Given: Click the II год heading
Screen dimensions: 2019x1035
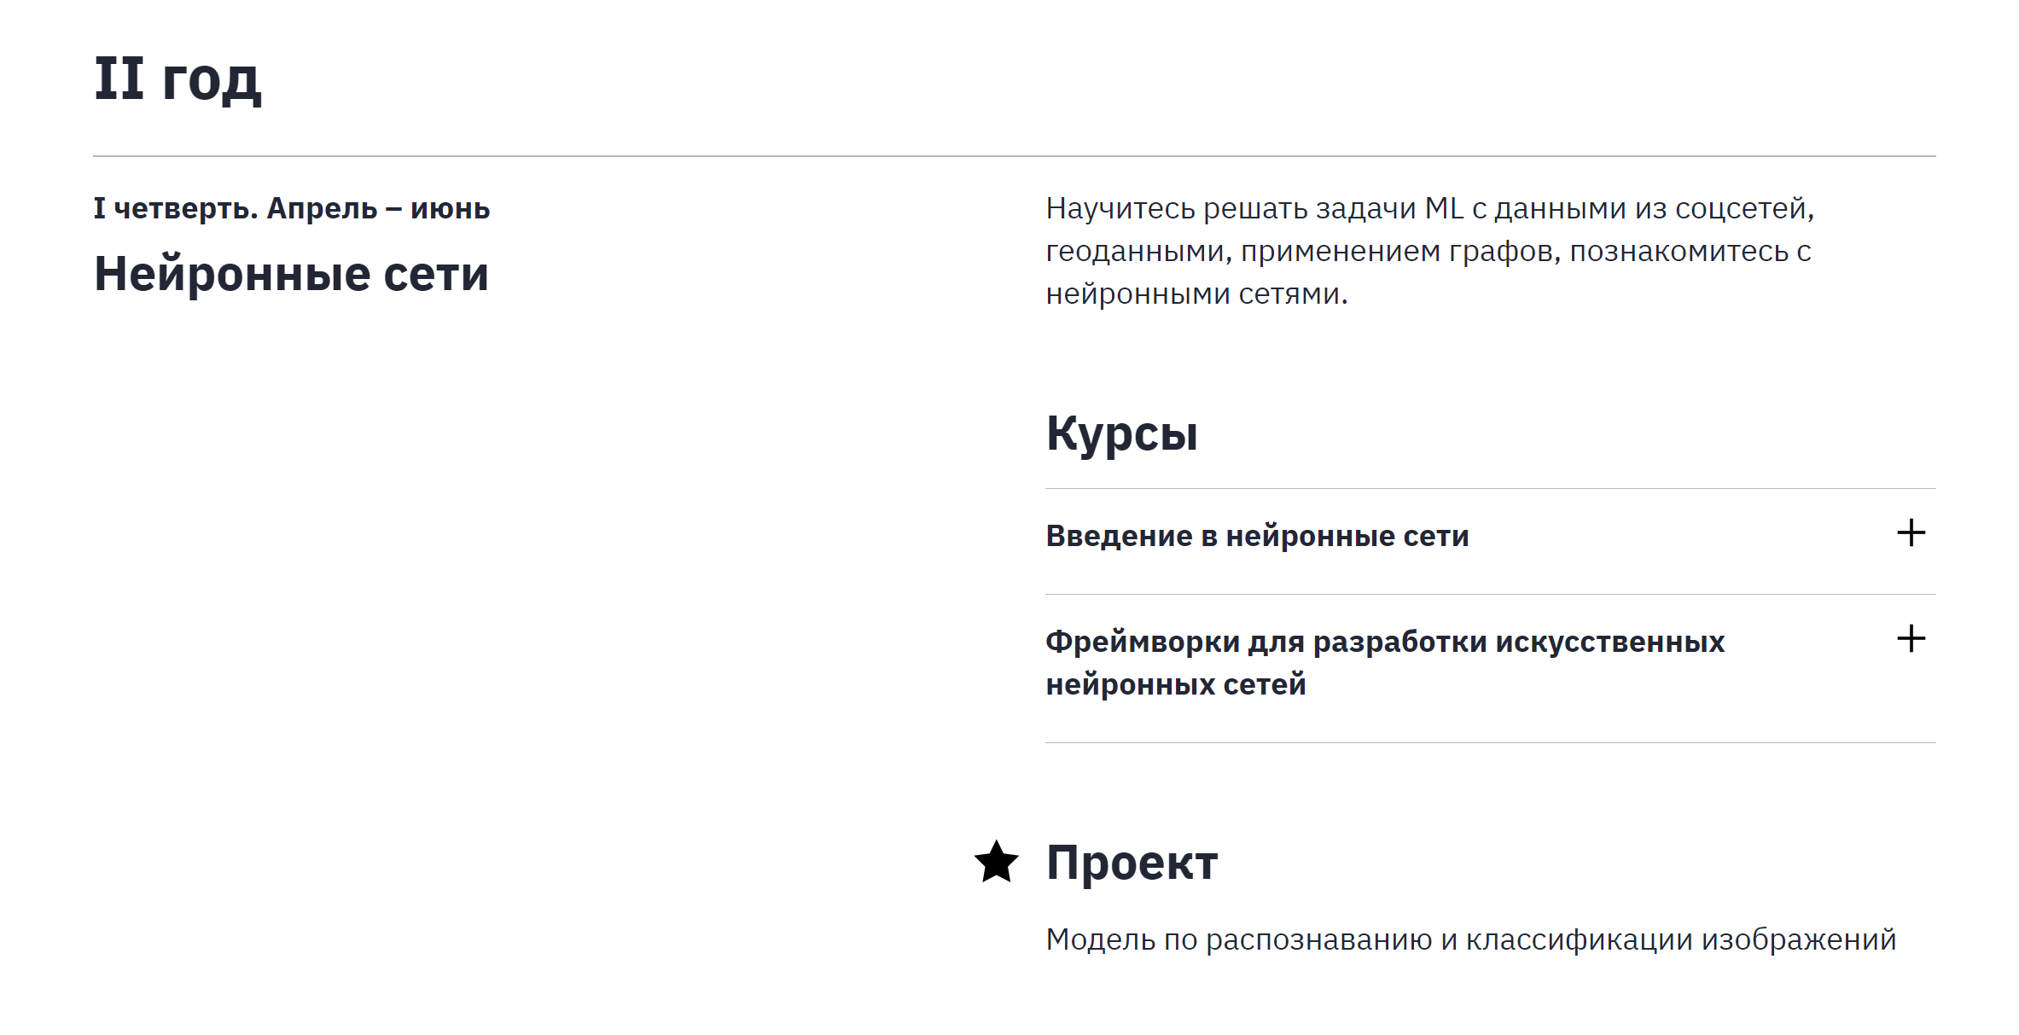Looking at the screenshot, I should 177,79.
